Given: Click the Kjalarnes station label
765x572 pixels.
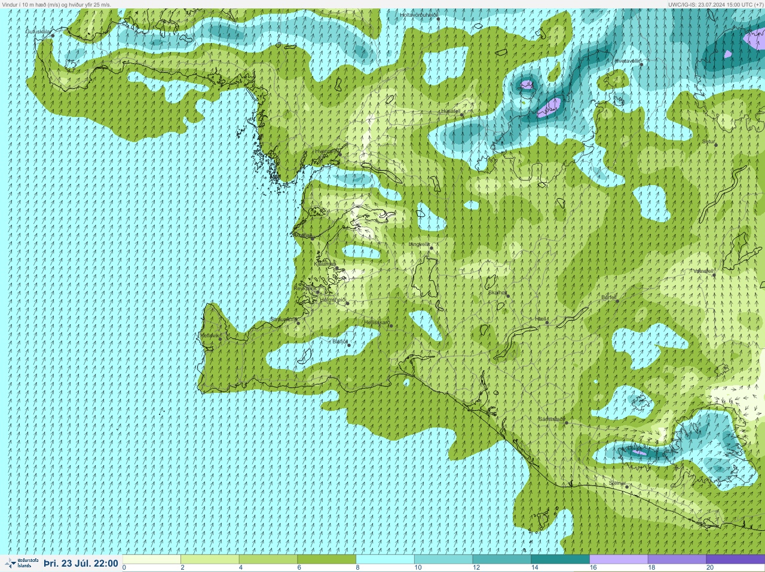Looking at the screenshot, I should point(325,263).
